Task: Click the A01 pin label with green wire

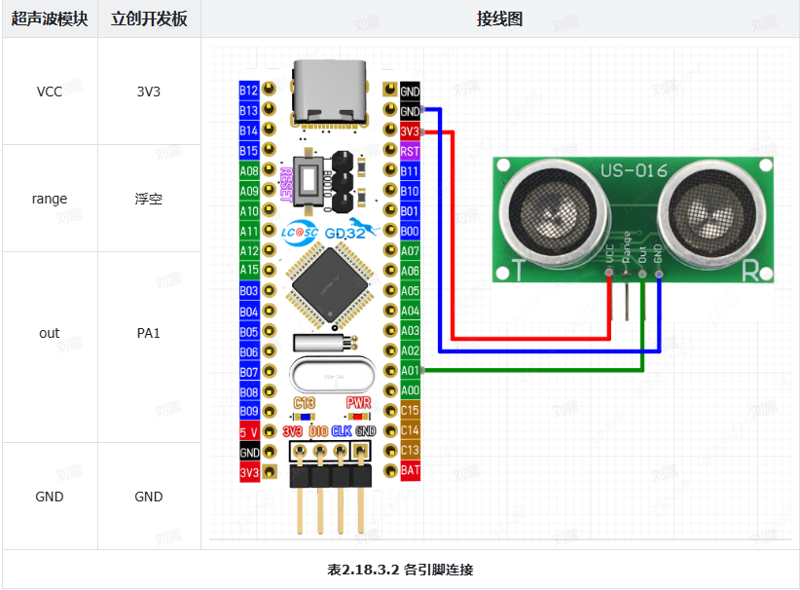Action: pos(410,371)
